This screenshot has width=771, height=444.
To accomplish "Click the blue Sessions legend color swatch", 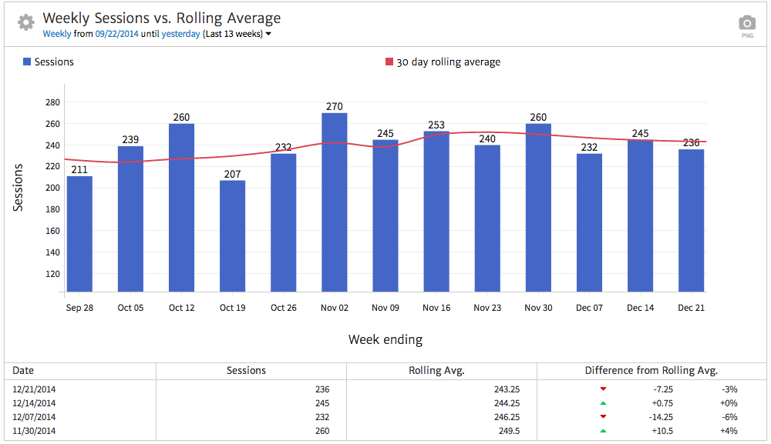I will tap(27, 62).
